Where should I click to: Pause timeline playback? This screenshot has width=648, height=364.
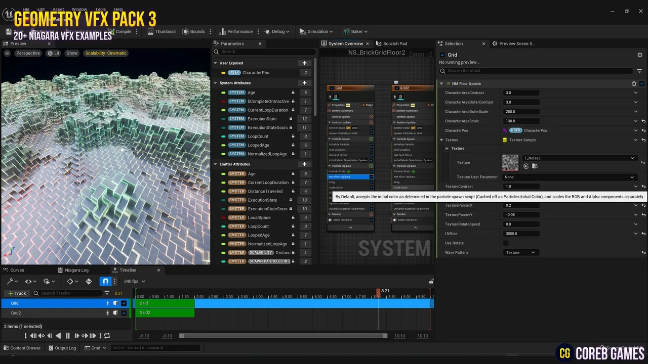pos(67,336)
